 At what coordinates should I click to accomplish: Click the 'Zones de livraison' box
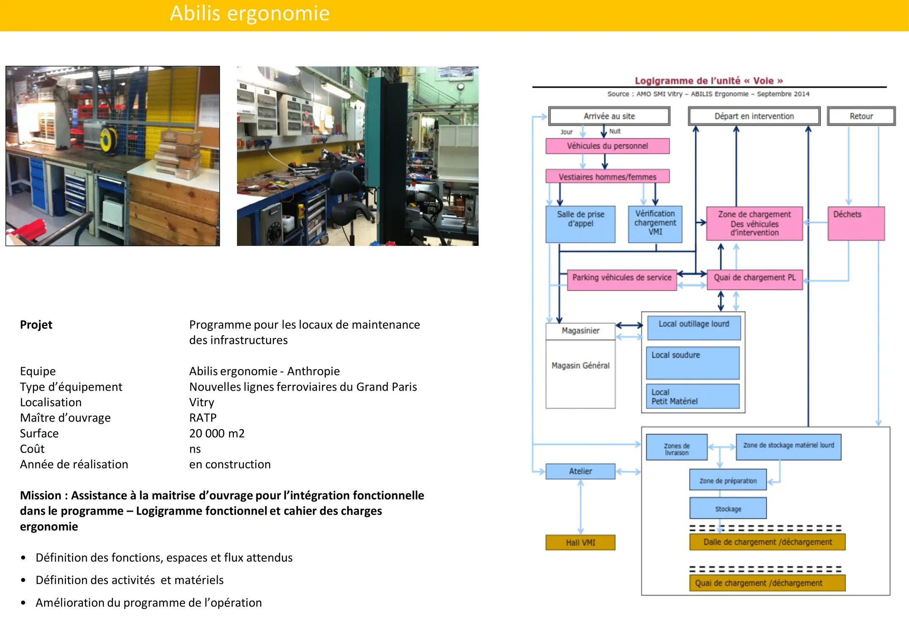[677, 447]
